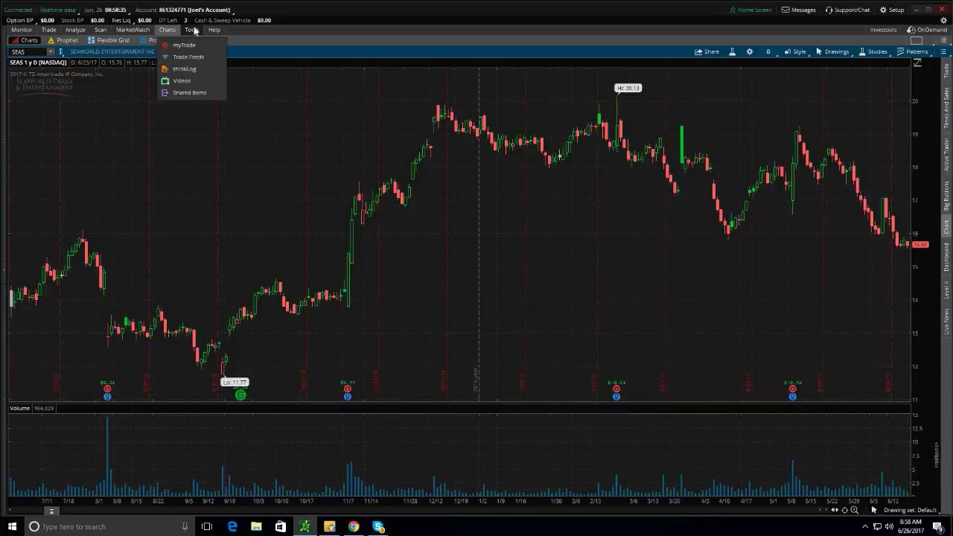Viewport: 953px width, 536px height.
Task: Expand the SEAS symbol dropdown arrow
Action: coord(51,52)
